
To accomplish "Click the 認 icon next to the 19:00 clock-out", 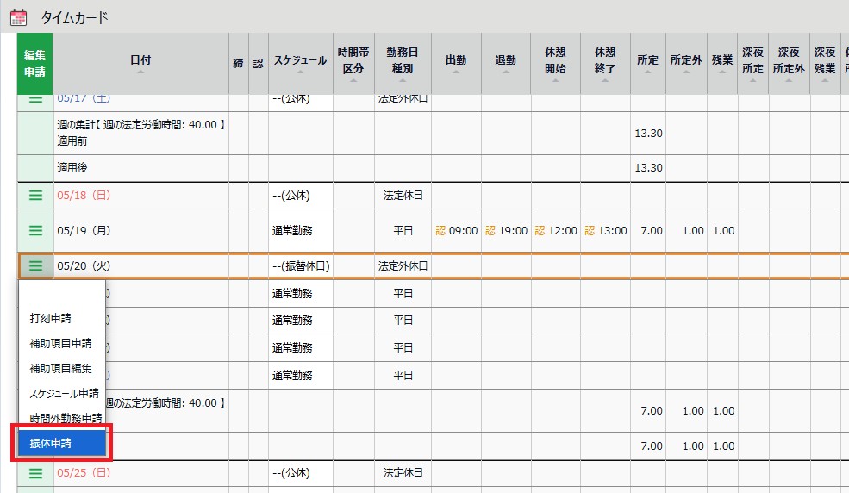I will pyautogui.click(x=490, y=231).
